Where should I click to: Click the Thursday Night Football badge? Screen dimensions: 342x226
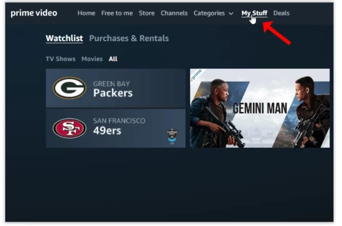pos(172,136)
